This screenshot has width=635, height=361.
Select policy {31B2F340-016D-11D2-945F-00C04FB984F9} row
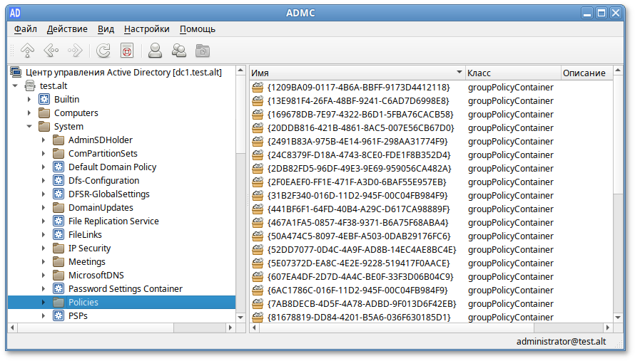point(357,196)
